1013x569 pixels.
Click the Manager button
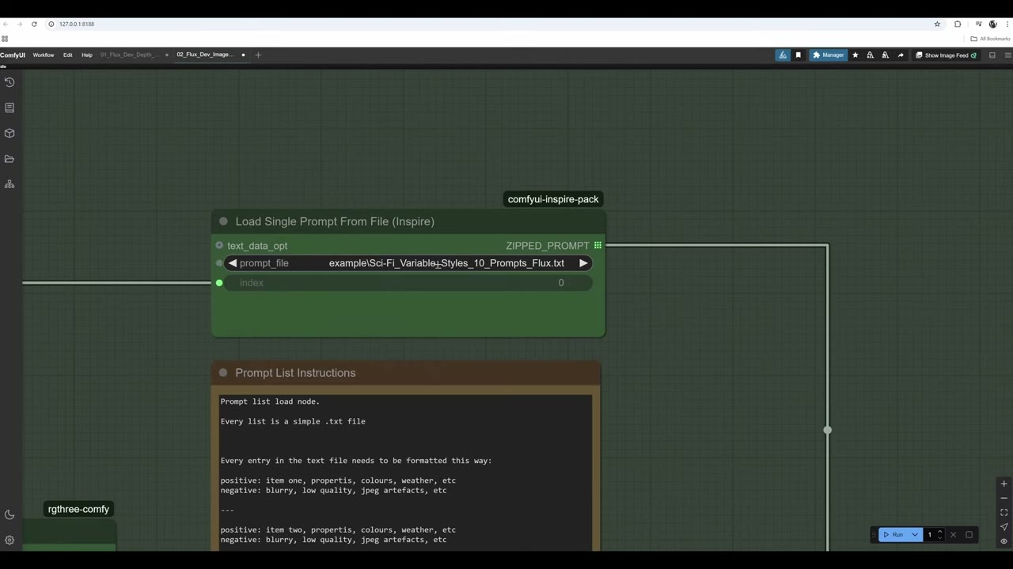click(x=828, y=55)
